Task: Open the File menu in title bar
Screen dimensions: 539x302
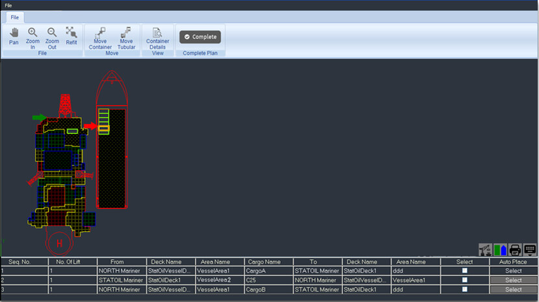Action: (8, 5)
